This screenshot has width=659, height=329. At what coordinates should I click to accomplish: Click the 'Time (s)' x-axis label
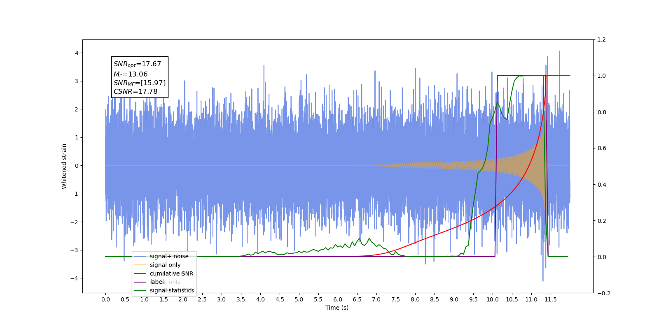click(x=337, y=308)
